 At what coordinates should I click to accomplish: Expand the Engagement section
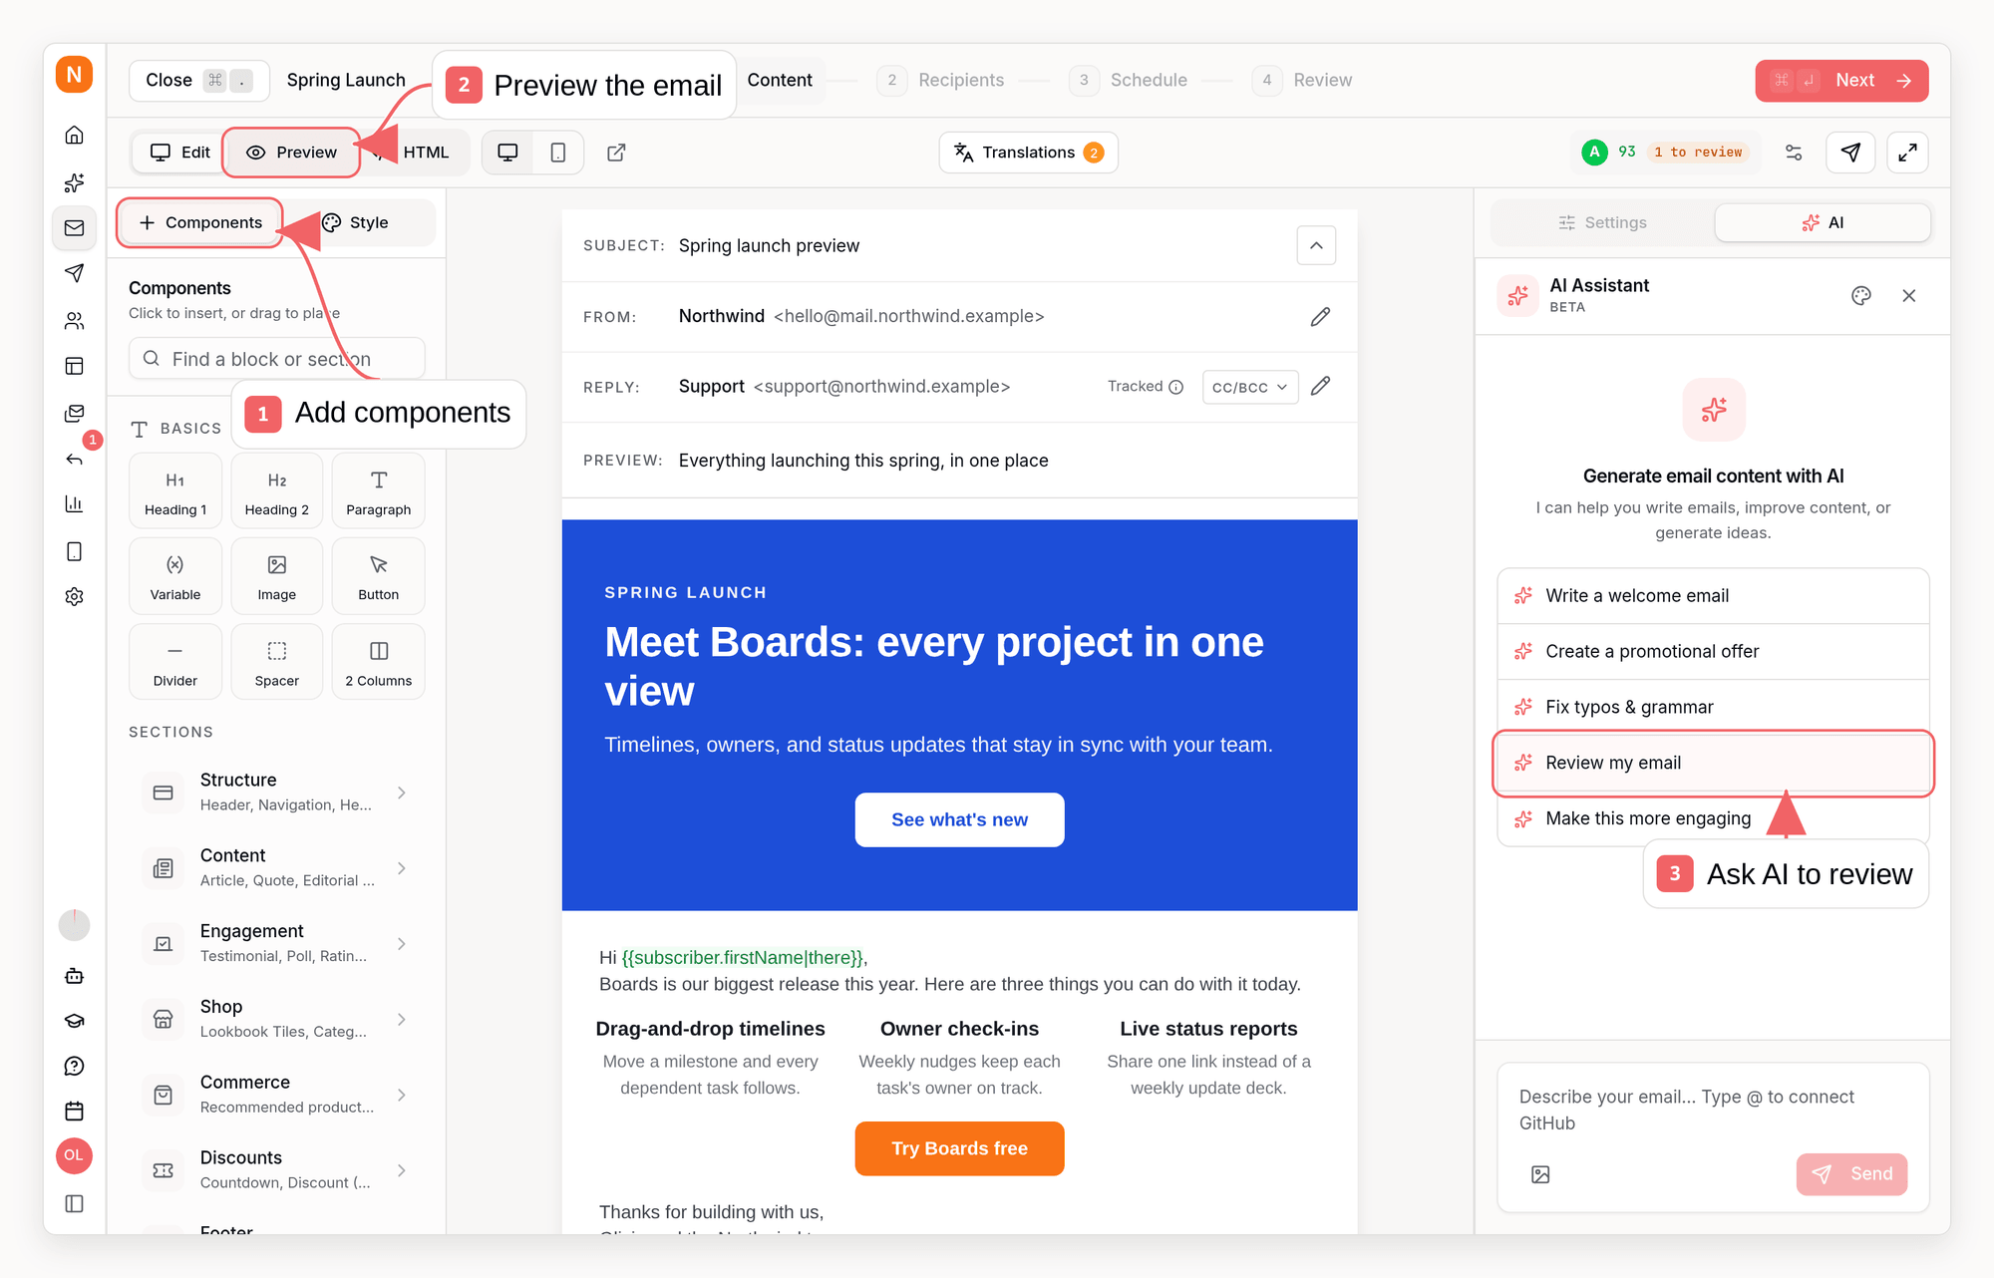275,943
